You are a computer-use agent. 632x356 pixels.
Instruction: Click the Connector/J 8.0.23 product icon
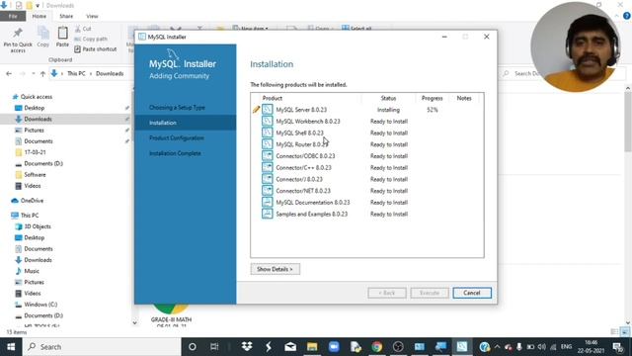268,179
